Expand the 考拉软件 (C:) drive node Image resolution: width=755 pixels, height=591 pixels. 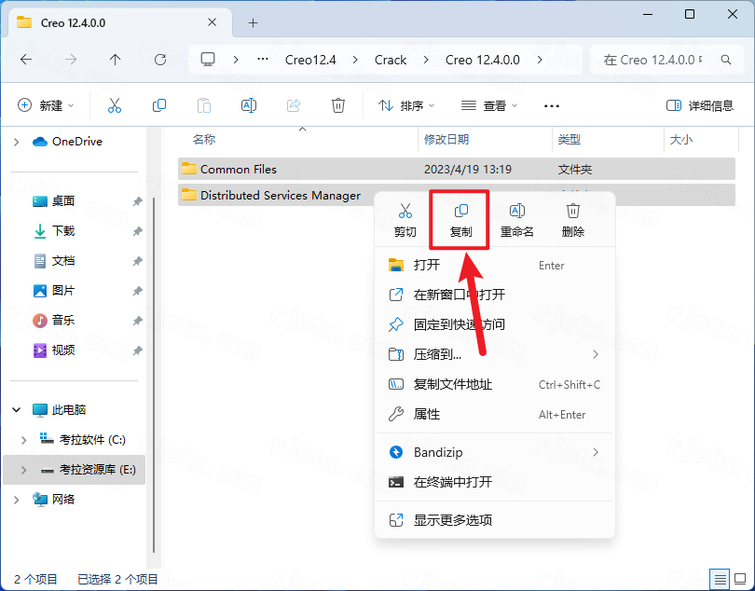click(23, 440)
